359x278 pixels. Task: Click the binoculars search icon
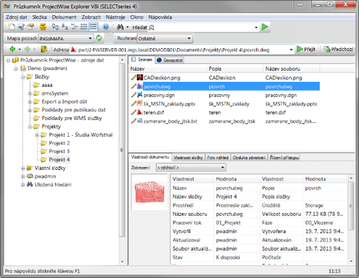coord(120,27)
